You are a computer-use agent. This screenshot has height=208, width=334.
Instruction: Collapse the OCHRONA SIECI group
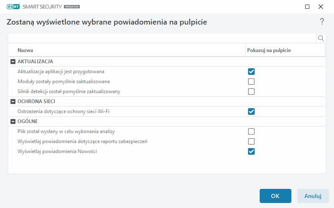click(x=13, y=102)
